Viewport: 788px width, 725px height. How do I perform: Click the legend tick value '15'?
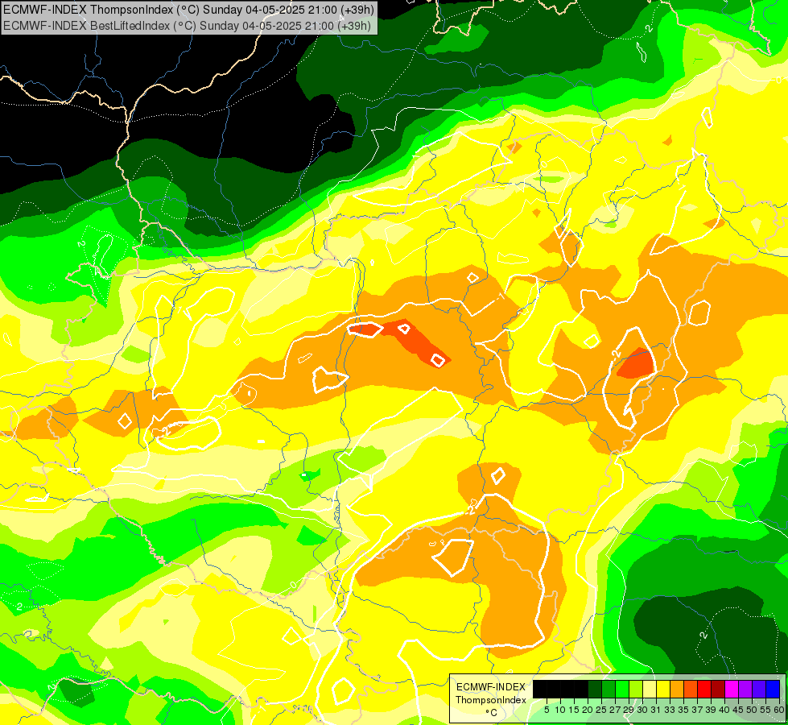(575, 710)
